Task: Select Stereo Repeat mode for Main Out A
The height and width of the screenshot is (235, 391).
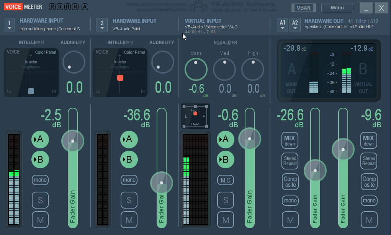Action: pyautogui.click(x=290, y=161)
